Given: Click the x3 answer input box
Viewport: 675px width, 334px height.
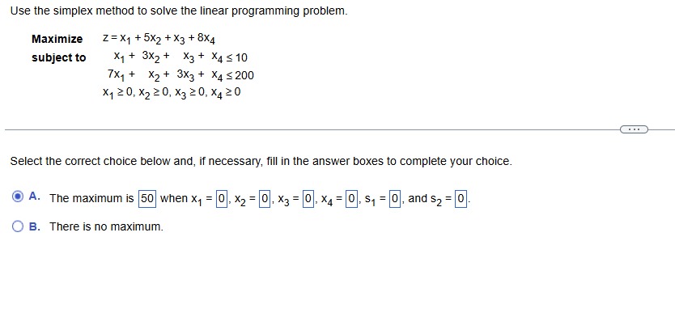Looking at the screenshot, I should tap(308, 198).
